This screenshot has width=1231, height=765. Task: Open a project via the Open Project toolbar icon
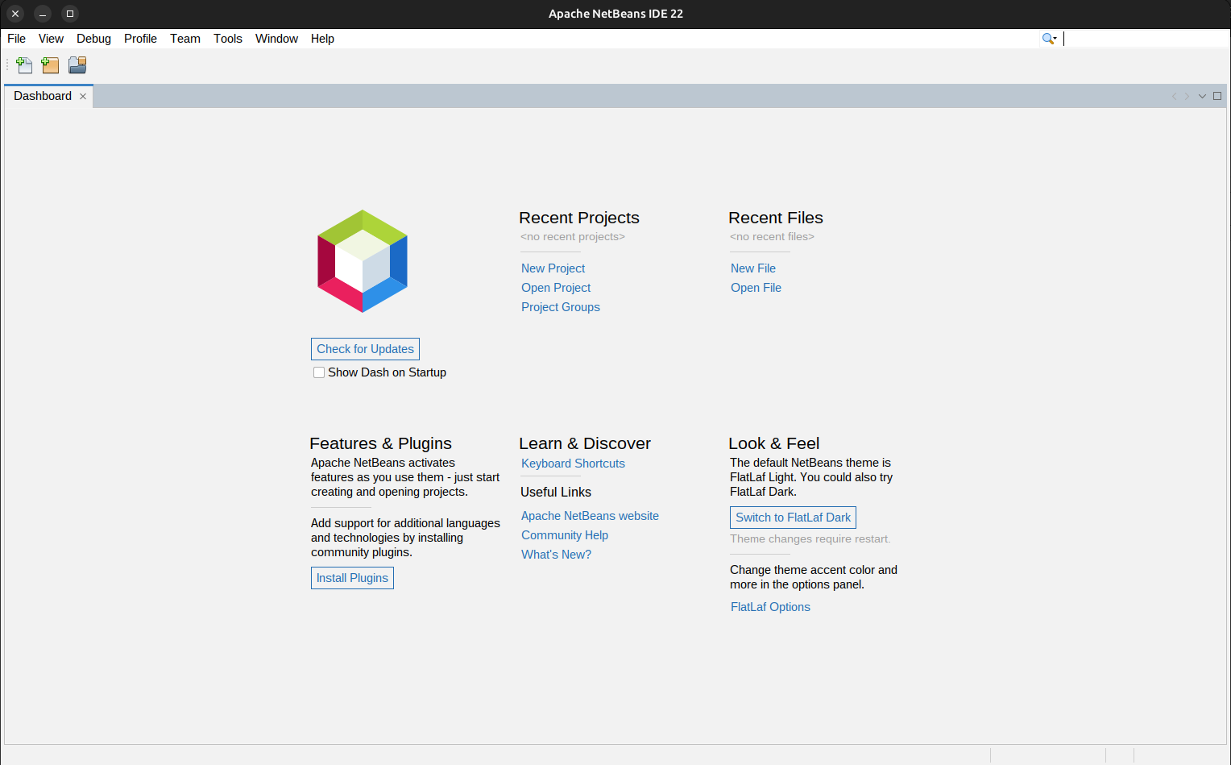click(x=77, y=65)
